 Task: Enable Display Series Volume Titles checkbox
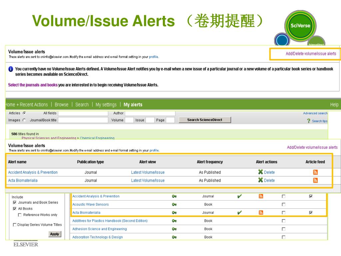coord(15,225)
